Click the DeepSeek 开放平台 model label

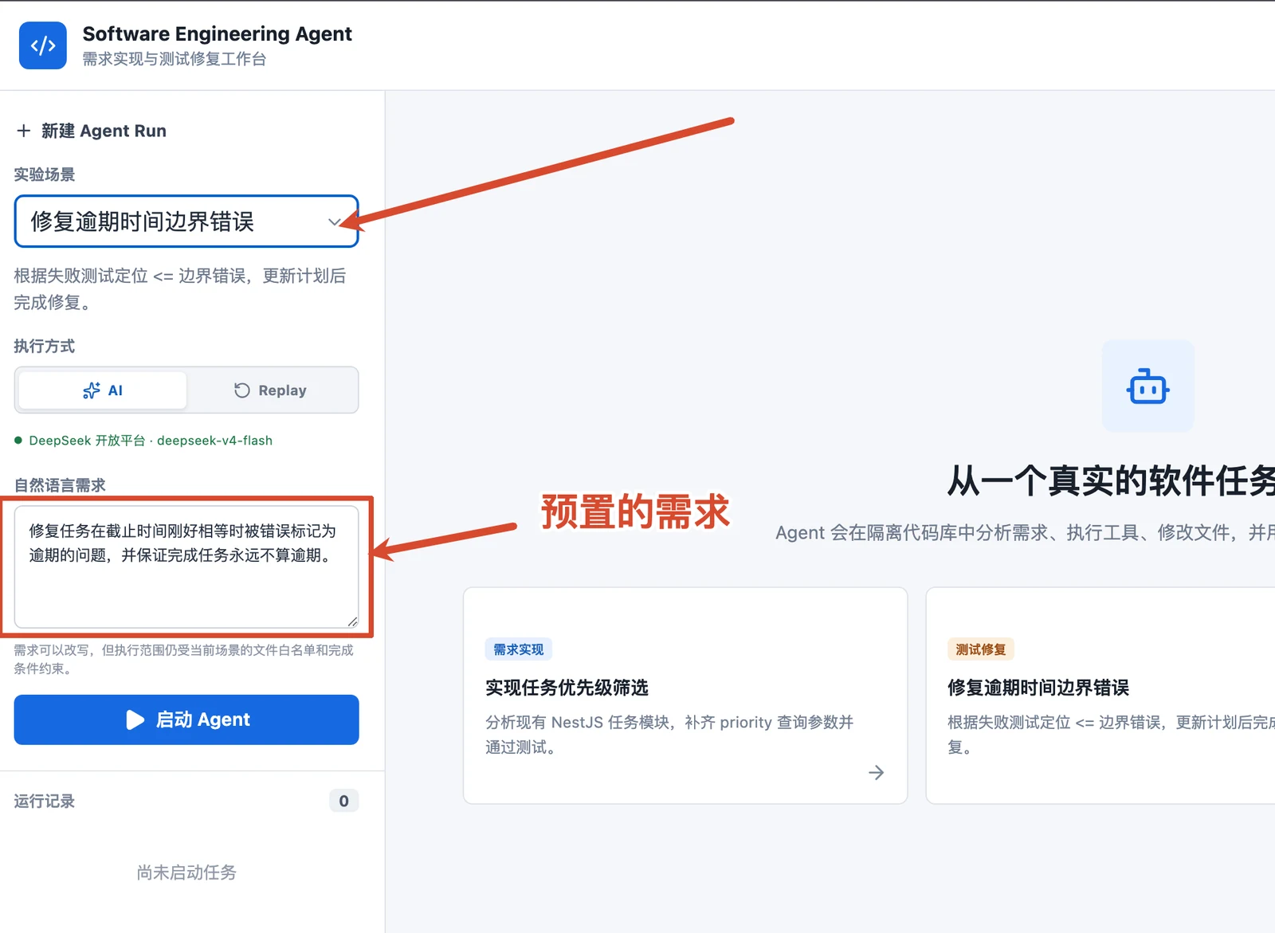click(x=151, y=441)
